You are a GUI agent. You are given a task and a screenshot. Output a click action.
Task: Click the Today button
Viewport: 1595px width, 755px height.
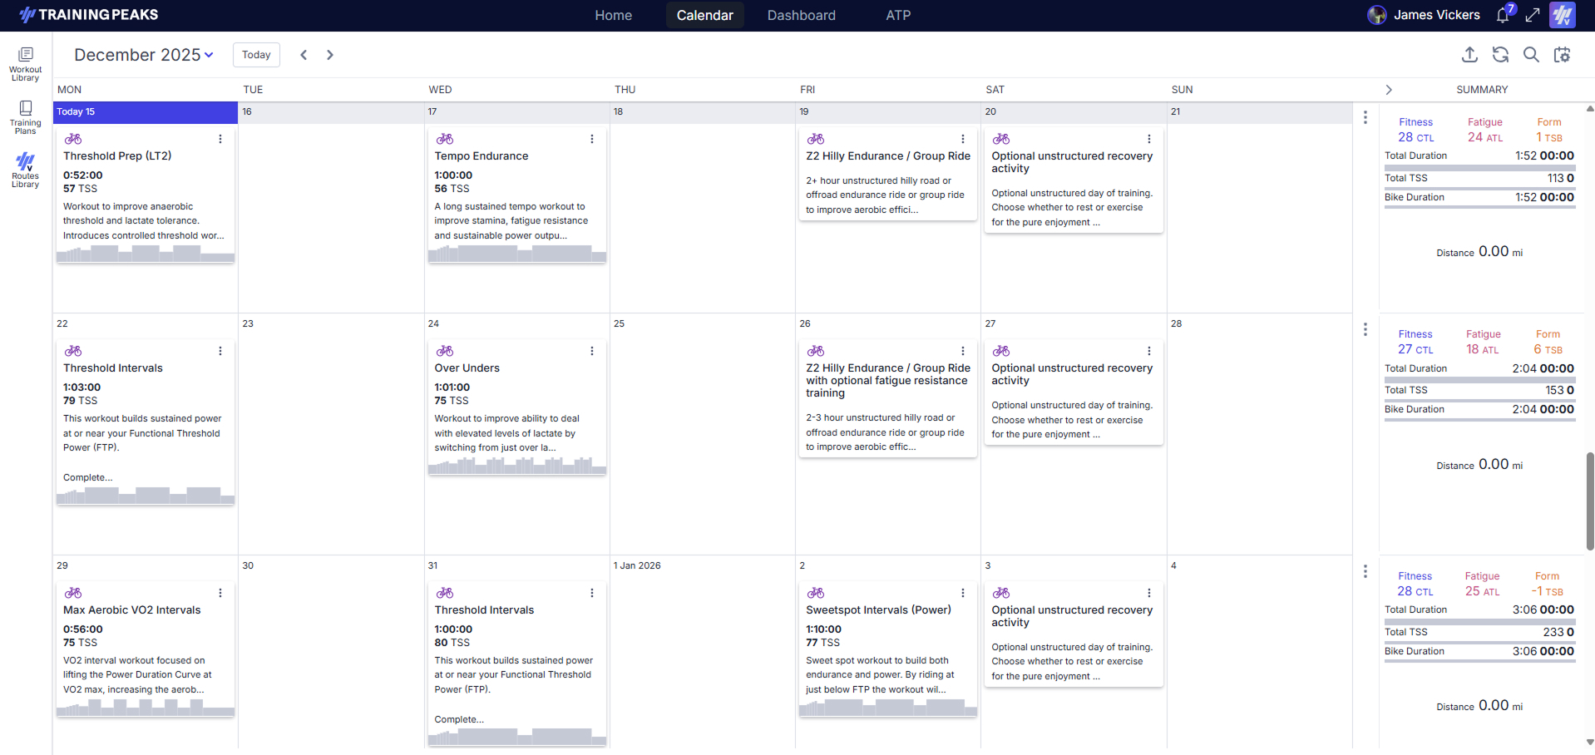click(x=256, y=55)
